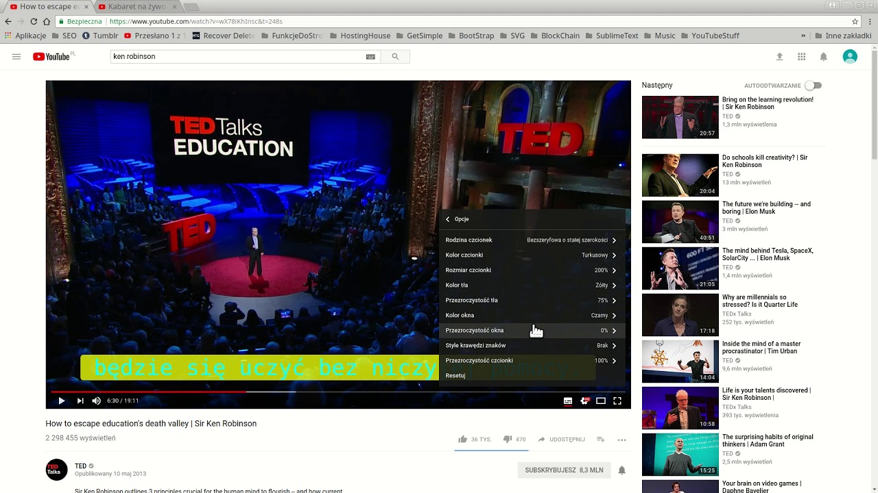Open the YouTube hamburger guide menu
The width and height of the screenshot is (878, 493).
pos(16,57)
